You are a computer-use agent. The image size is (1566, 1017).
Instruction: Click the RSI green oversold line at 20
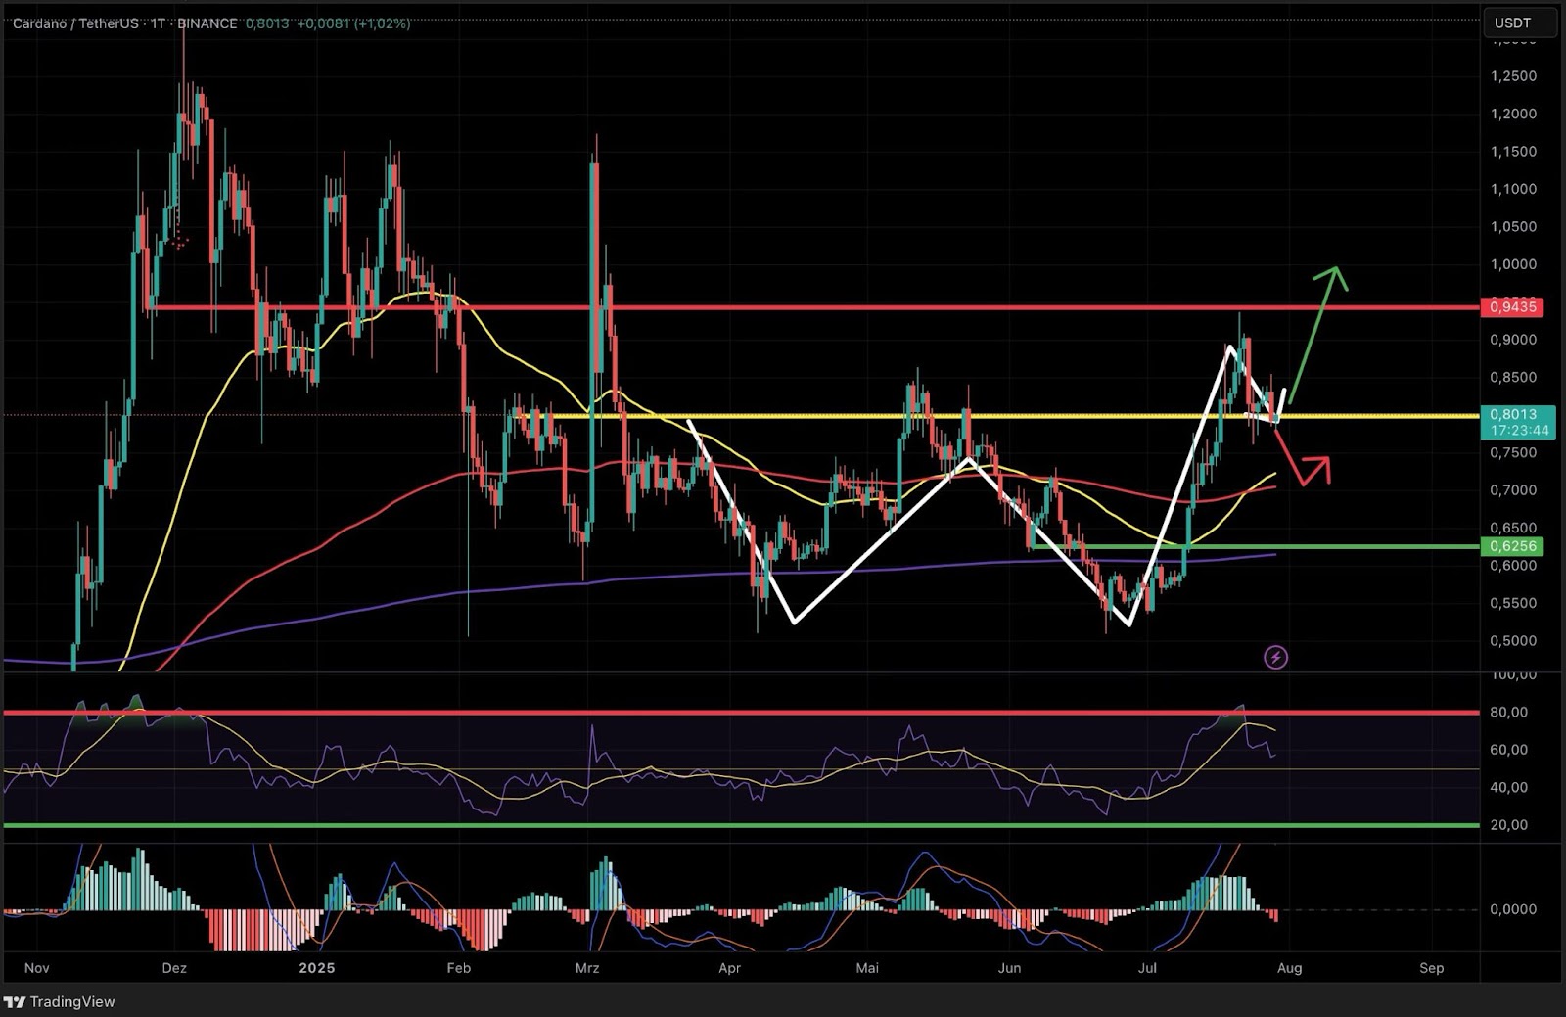tap(685, 825)
